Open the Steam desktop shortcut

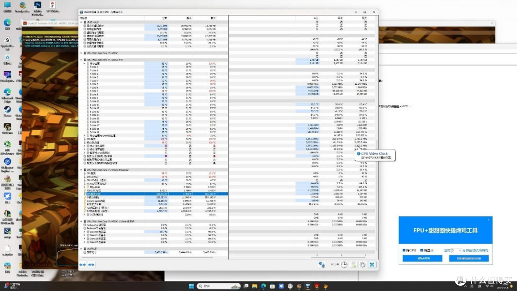(x=7, y=110)
